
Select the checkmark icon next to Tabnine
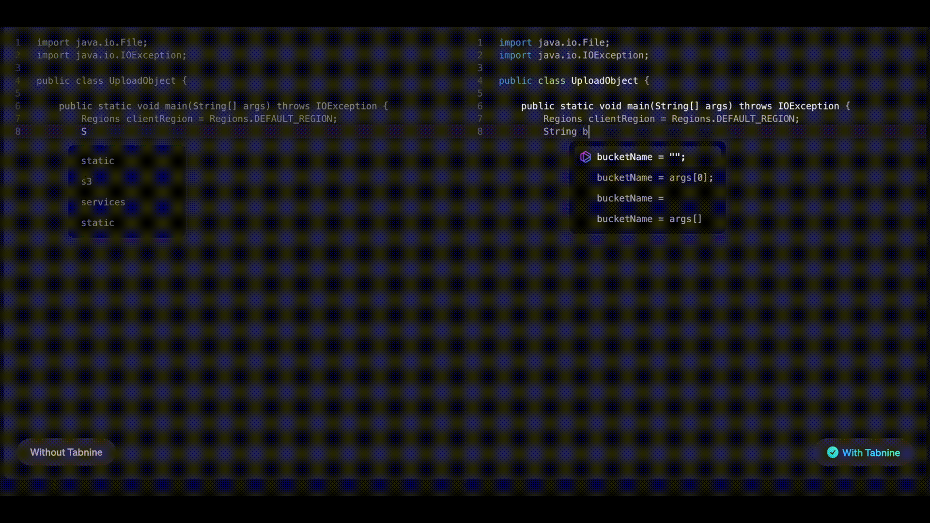point(832,453)
